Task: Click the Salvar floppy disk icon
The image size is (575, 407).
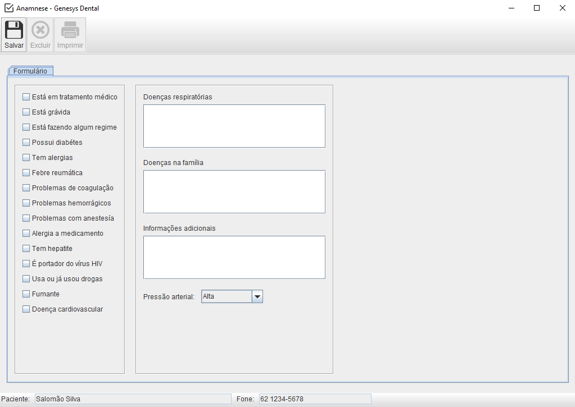Action: (x=14, y=30)
